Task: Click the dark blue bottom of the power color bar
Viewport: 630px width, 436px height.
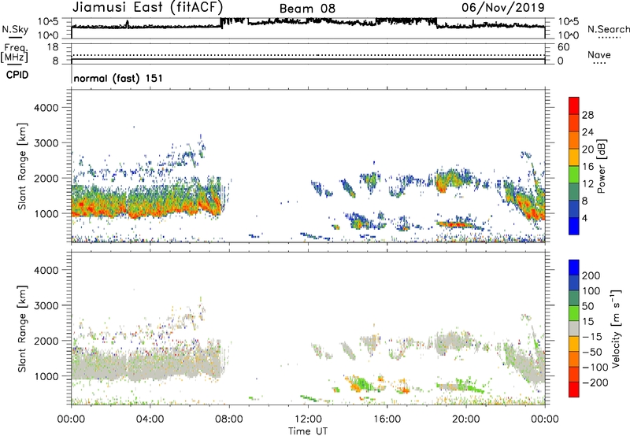Action: [574, 226]
